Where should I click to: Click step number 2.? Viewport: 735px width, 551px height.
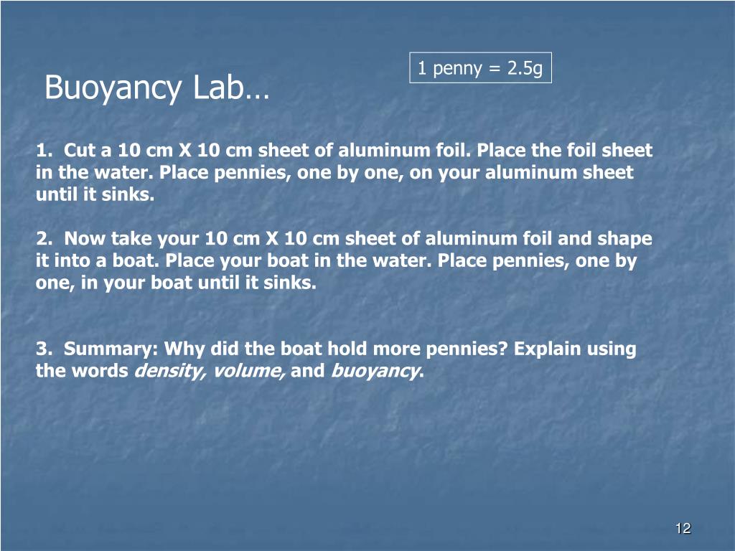44,238
